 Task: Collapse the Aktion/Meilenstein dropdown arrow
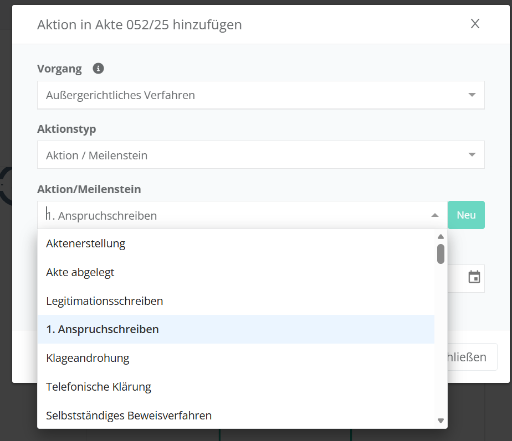click(435, 215)
